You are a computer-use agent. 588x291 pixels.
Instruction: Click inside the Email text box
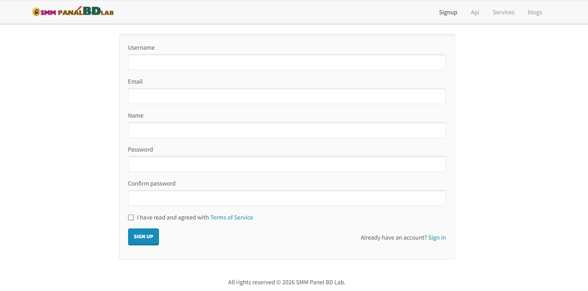point(287,97)
